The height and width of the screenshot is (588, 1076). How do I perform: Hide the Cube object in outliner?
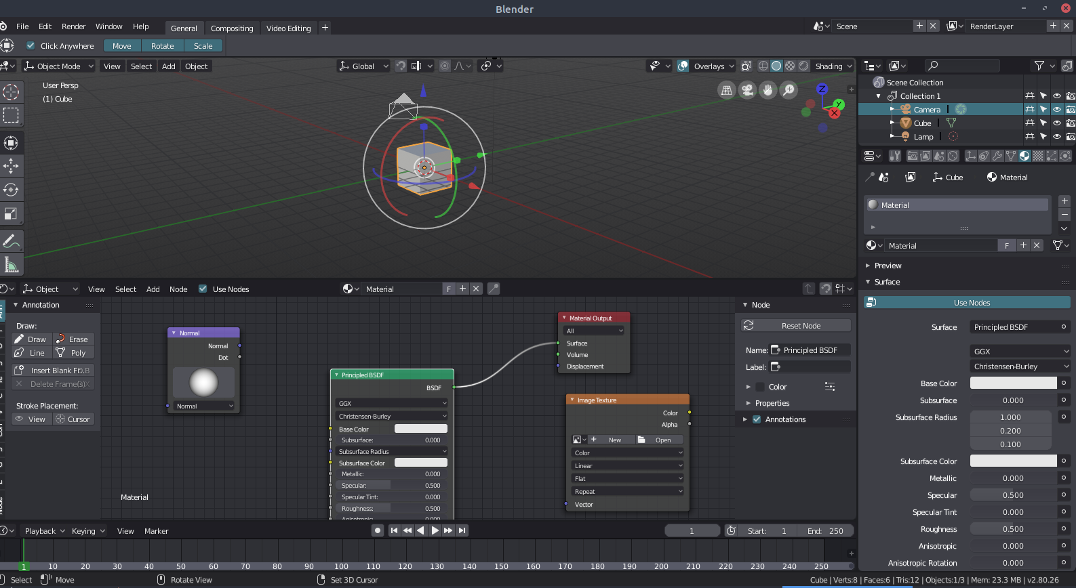(x=1056, y=123)
